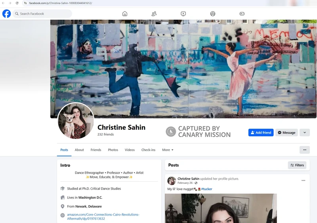
Task: Reload the page with browser refresh icon
Action: click(17, 3)
